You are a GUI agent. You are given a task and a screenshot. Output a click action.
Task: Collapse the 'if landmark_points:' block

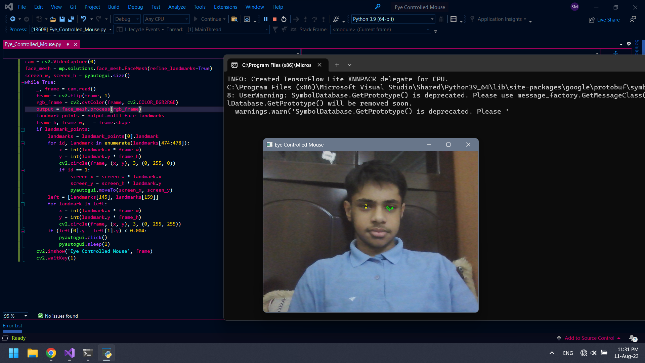[x=23, y=130]
